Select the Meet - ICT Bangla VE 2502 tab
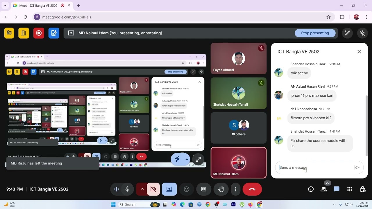Viewport: 372px width, 209px height. pos(38,6)
